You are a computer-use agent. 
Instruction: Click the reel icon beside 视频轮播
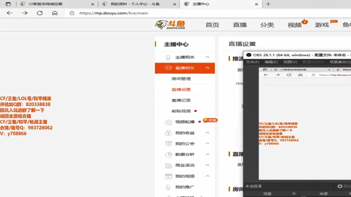(168, 122)
